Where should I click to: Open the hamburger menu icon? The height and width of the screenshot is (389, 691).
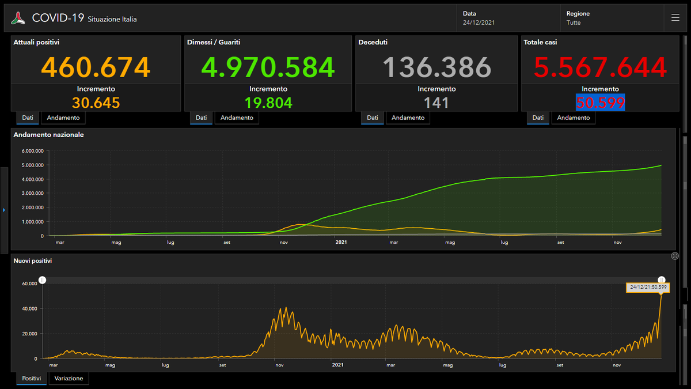point(675,18)
